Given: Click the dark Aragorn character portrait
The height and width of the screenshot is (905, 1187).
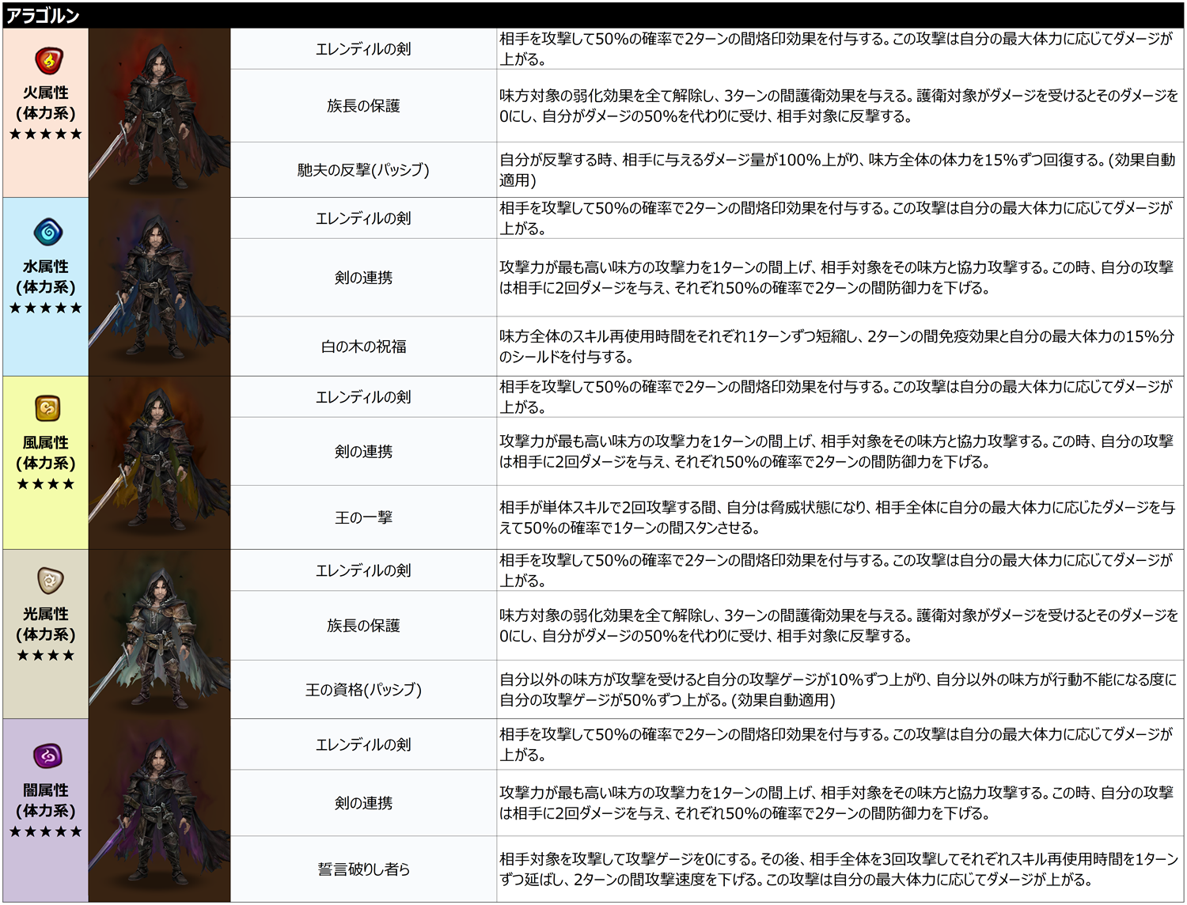Looking at the screenshot, I should click(159, 810).
